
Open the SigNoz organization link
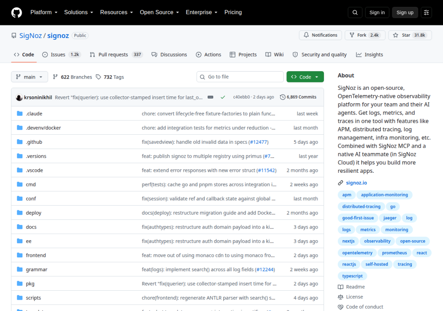pyautogui.click(x=31, y=35)
